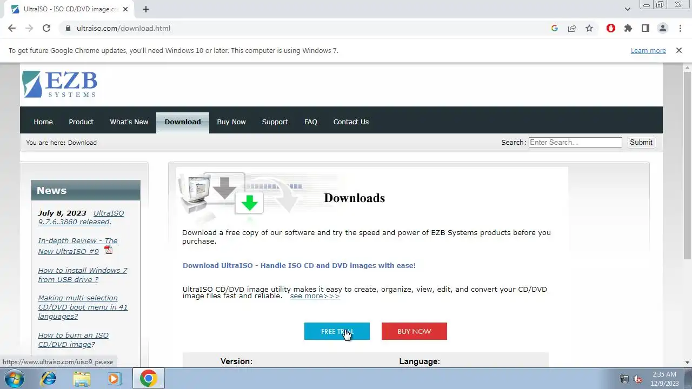Click the muted volume tray icon
Screen dimensions: 692x389
coord(638,379)
